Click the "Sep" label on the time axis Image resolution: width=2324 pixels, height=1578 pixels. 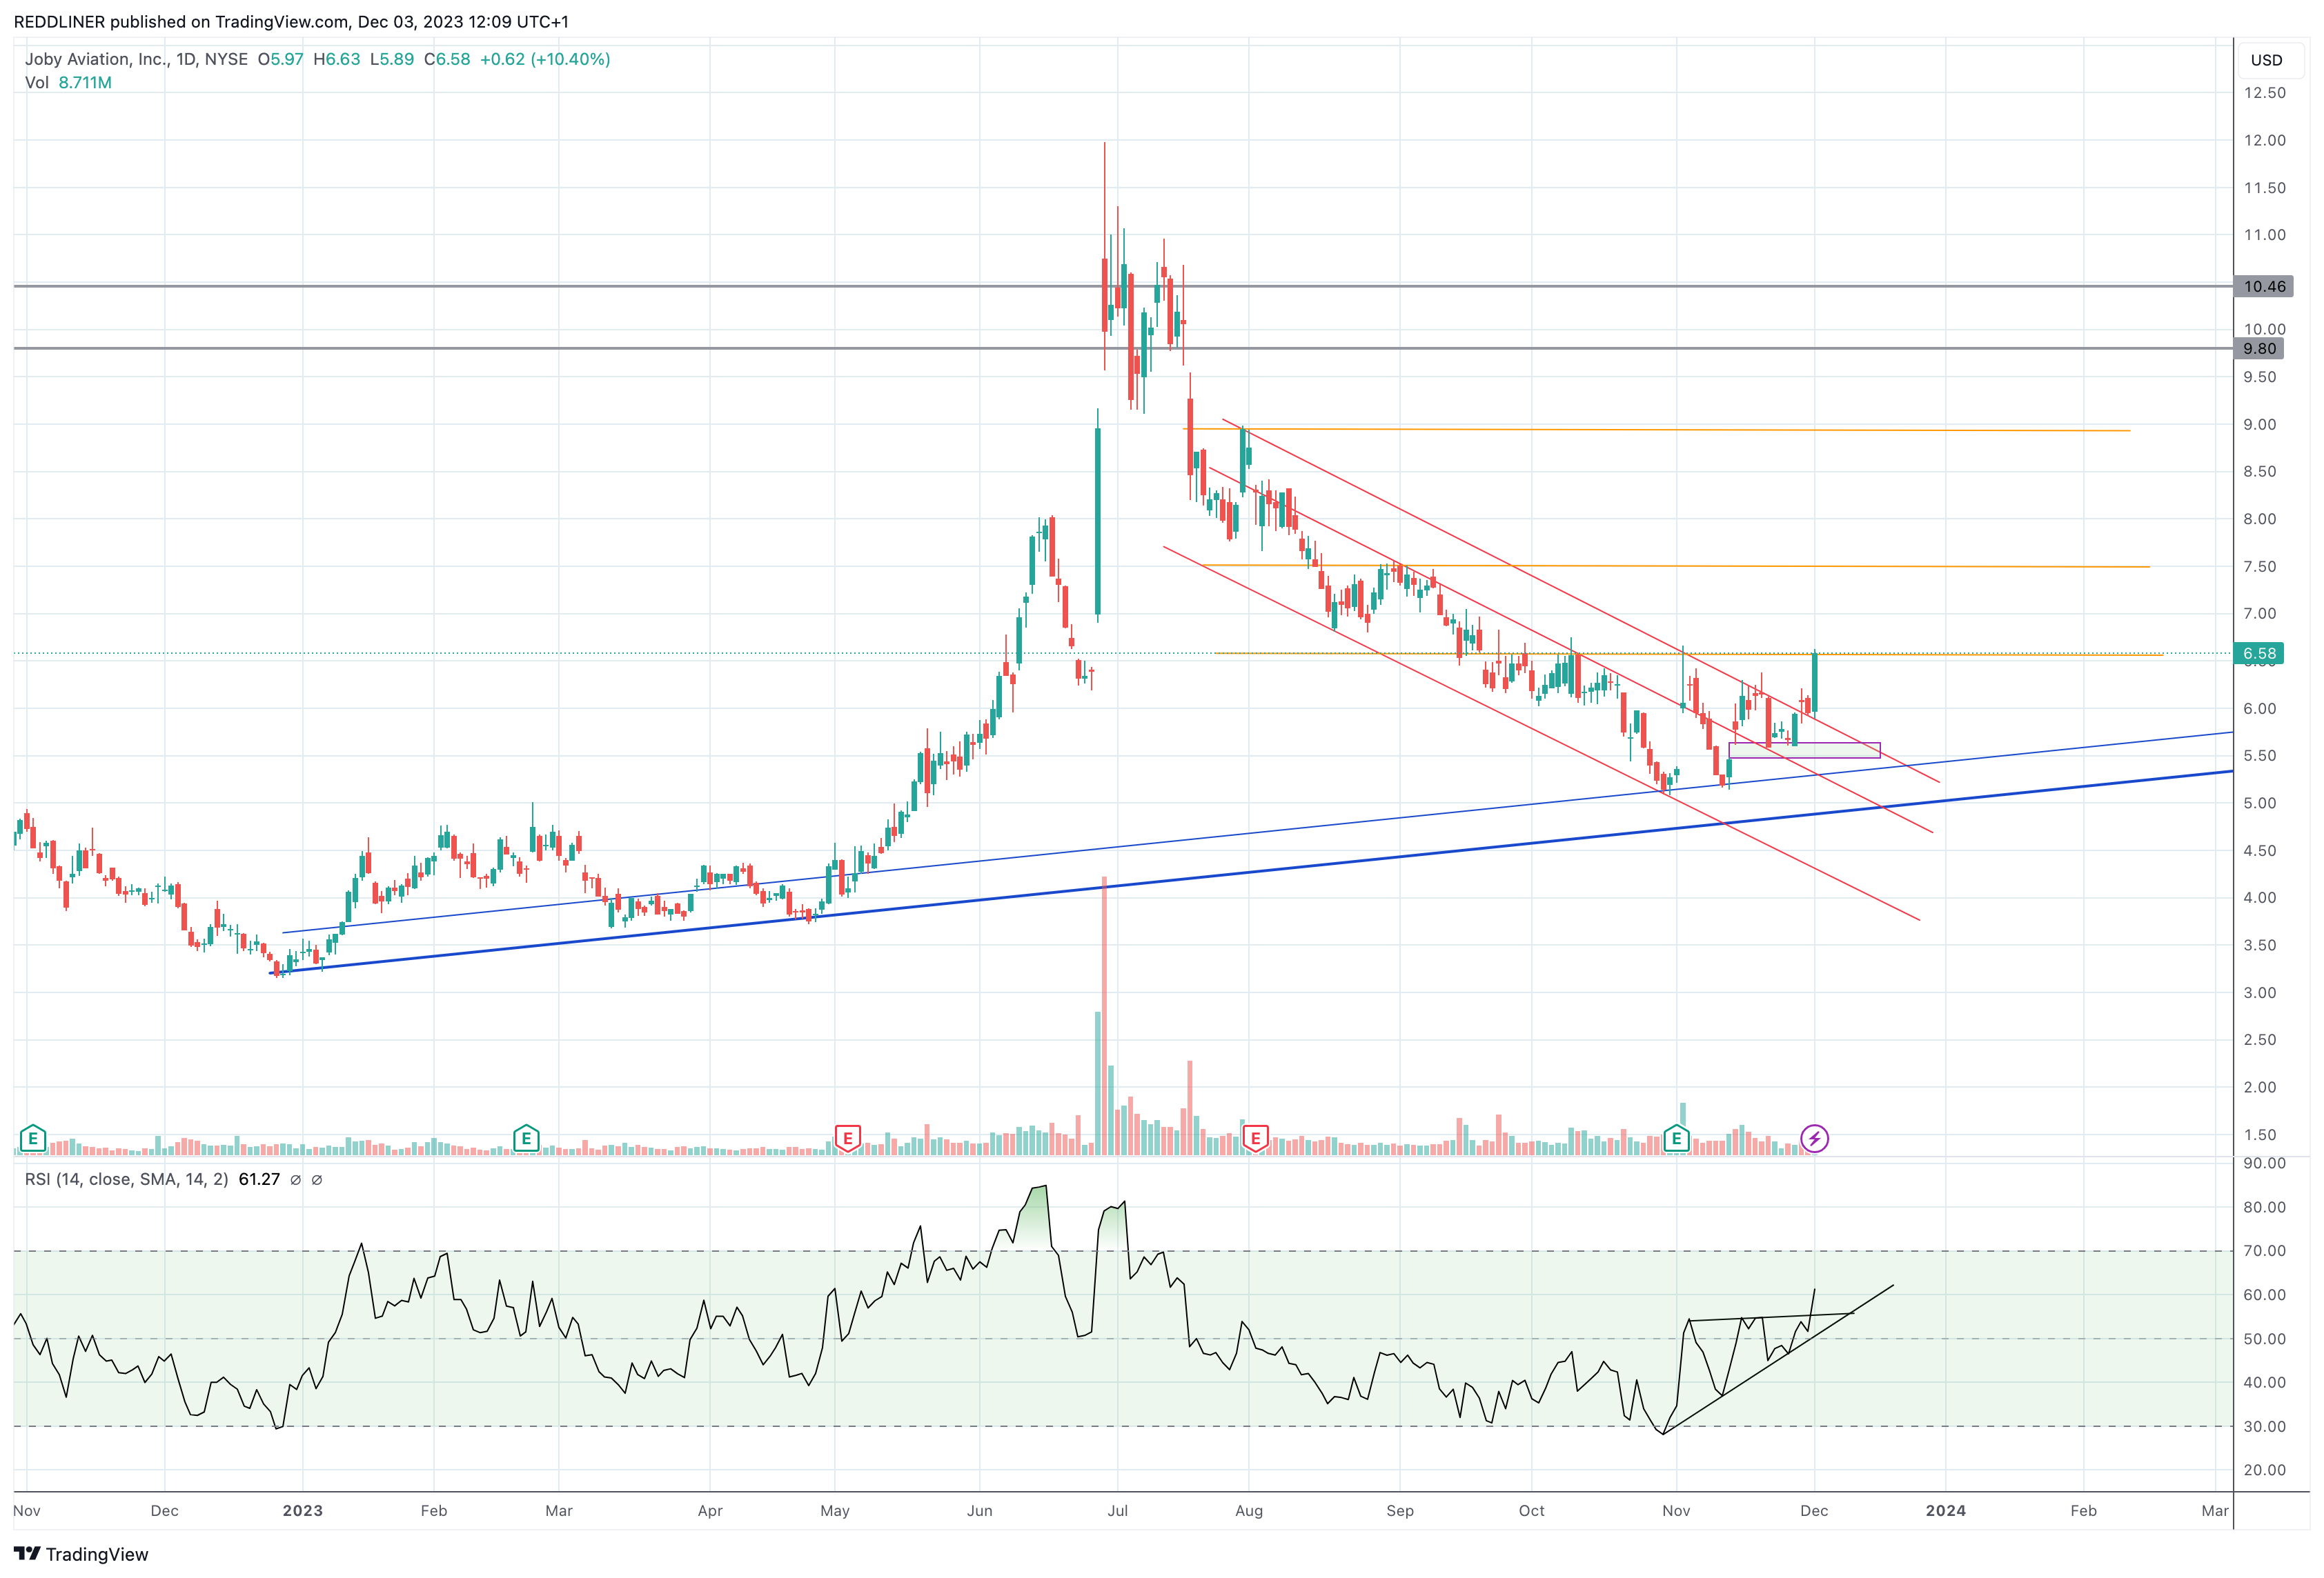(x=1400, y=1510)
